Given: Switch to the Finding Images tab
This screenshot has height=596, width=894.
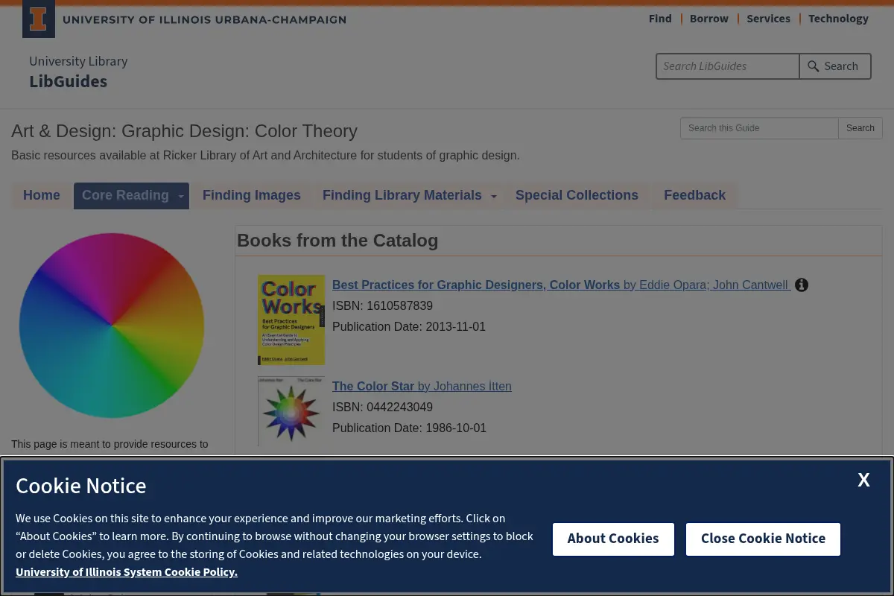Looking at the screenshot, I should coord(252,195).
